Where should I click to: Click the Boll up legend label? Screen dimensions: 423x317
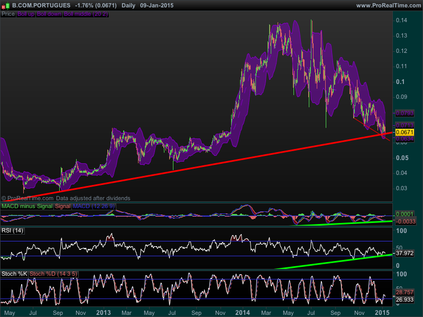pos(25,14)
